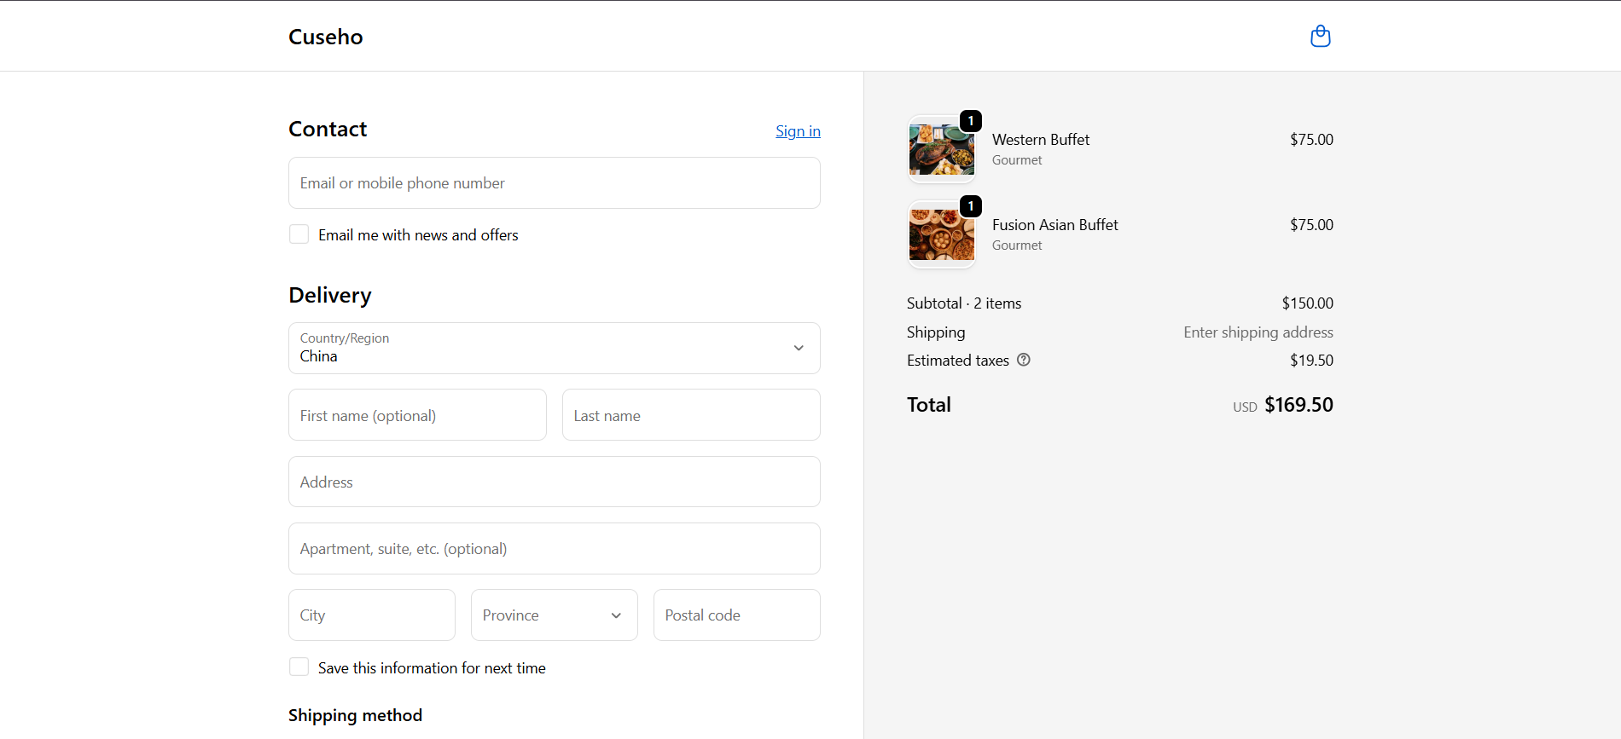Follow the Sign in link
Image resolution: width=1621 pixels, height=739 pixels.
[x=798, y=131]
